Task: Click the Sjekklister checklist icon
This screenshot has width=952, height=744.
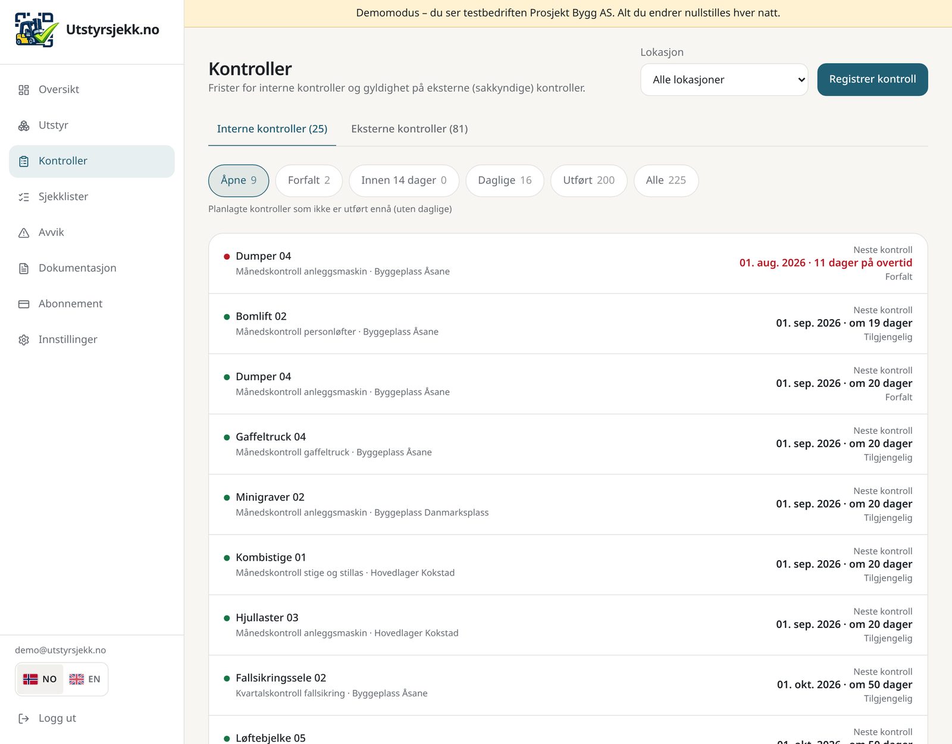Action: (x=24, y=197)
